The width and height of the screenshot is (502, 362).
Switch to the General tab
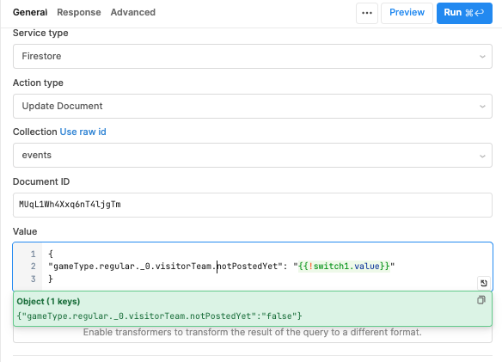point(30,13)
